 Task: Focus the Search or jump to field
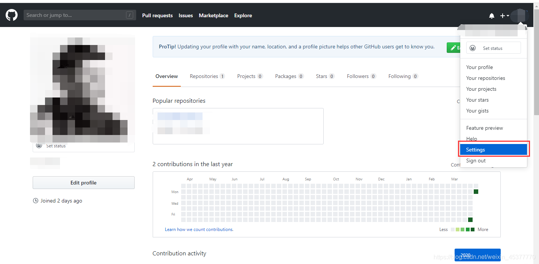click(x=75, y=15)
